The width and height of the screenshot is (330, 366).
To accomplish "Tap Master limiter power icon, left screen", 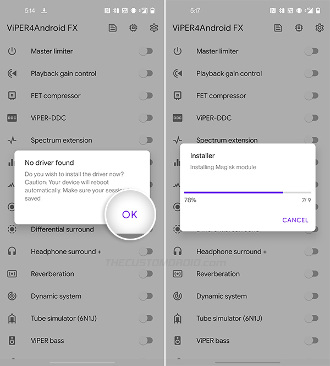I will pyautogui.click(x=12, y=51).
